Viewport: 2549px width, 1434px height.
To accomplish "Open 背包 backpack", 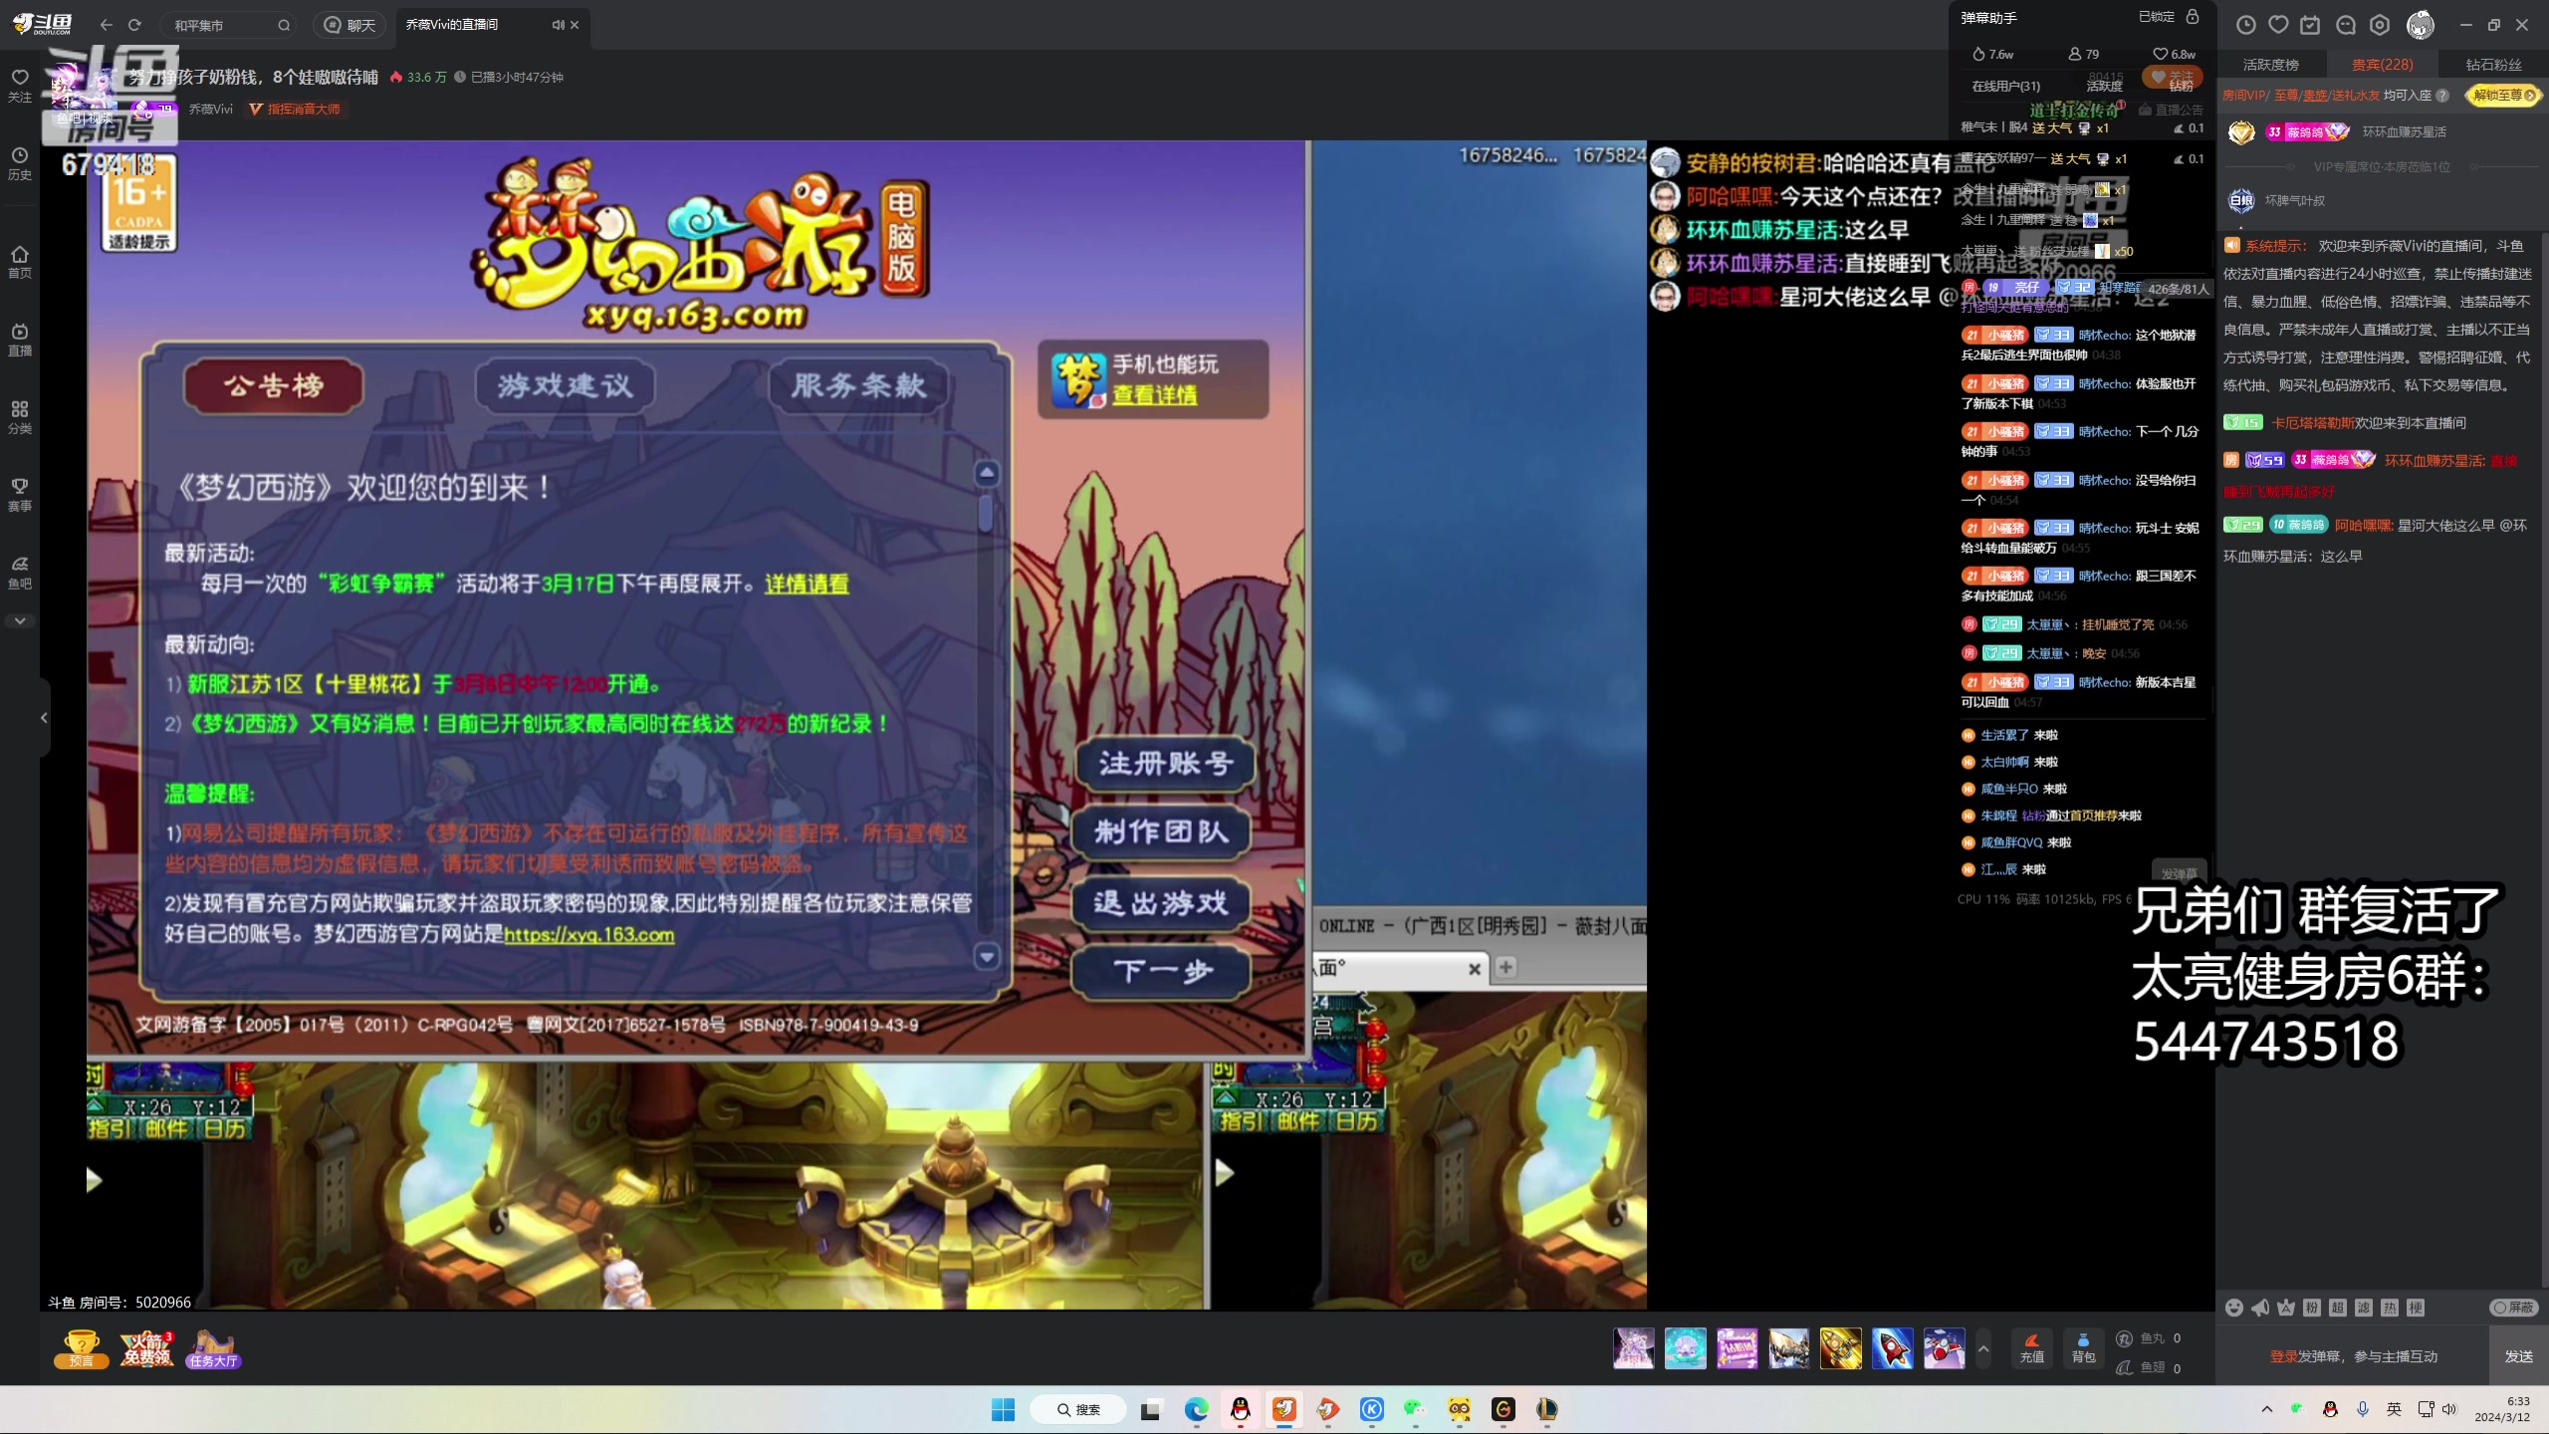I will [x=2083, y=1348].
